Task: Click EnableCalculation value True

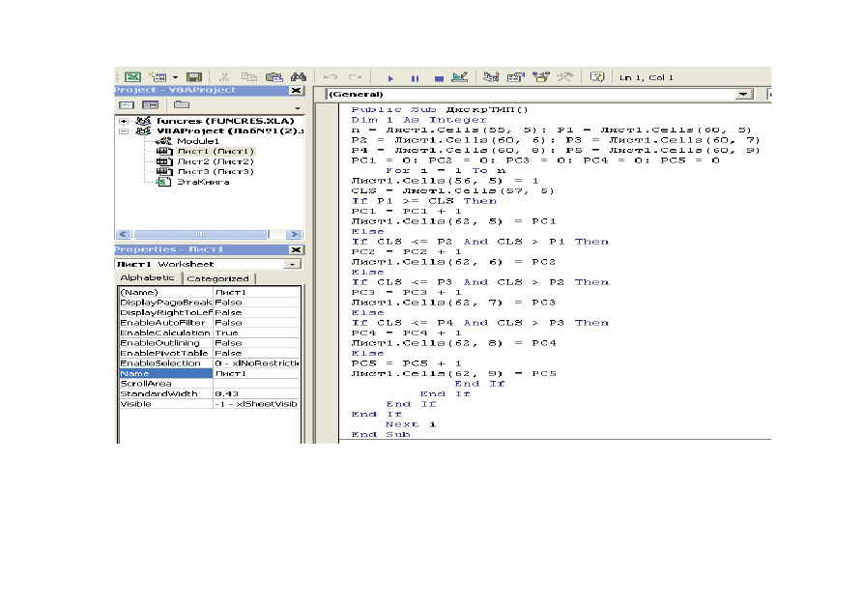Action: pyautogui.click(x=256, y=333)
